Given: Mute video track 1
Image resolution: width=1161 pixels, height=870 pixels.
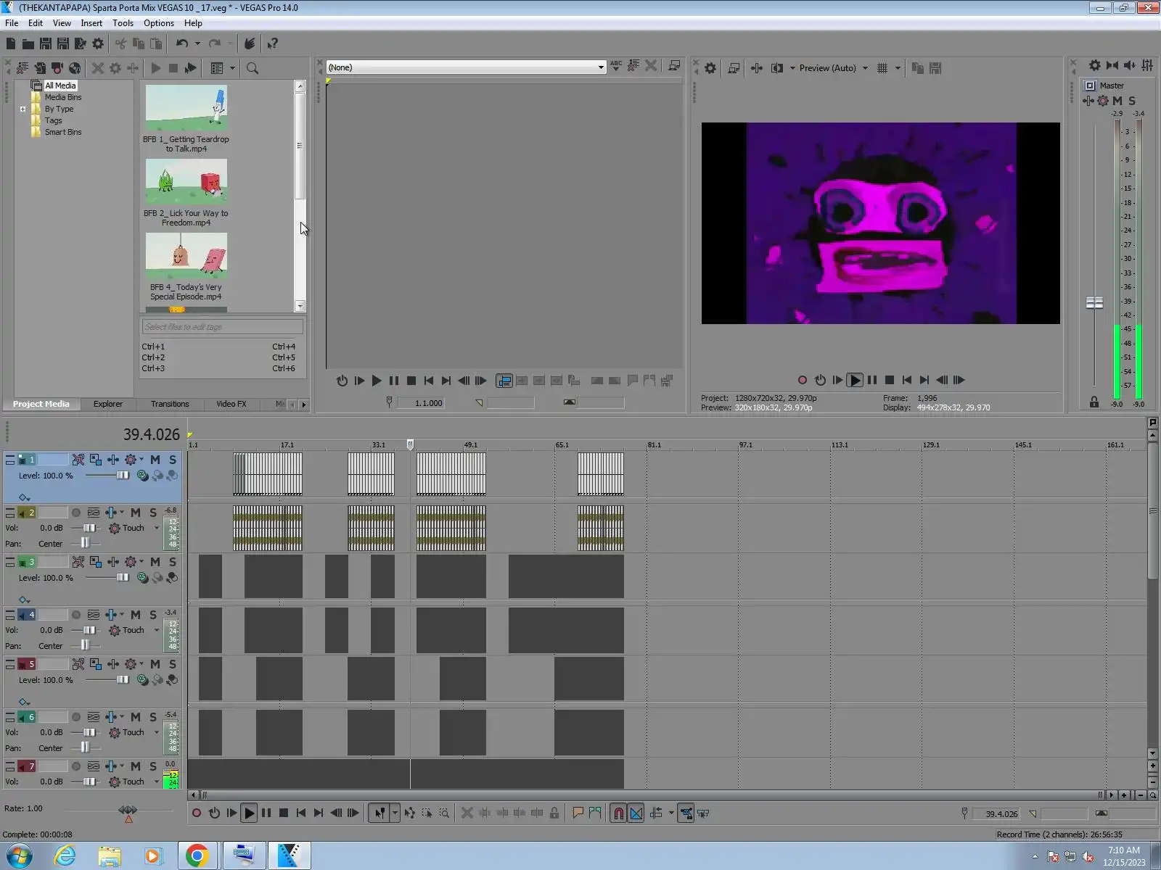Looking at the screenshot, I should 155,460.
